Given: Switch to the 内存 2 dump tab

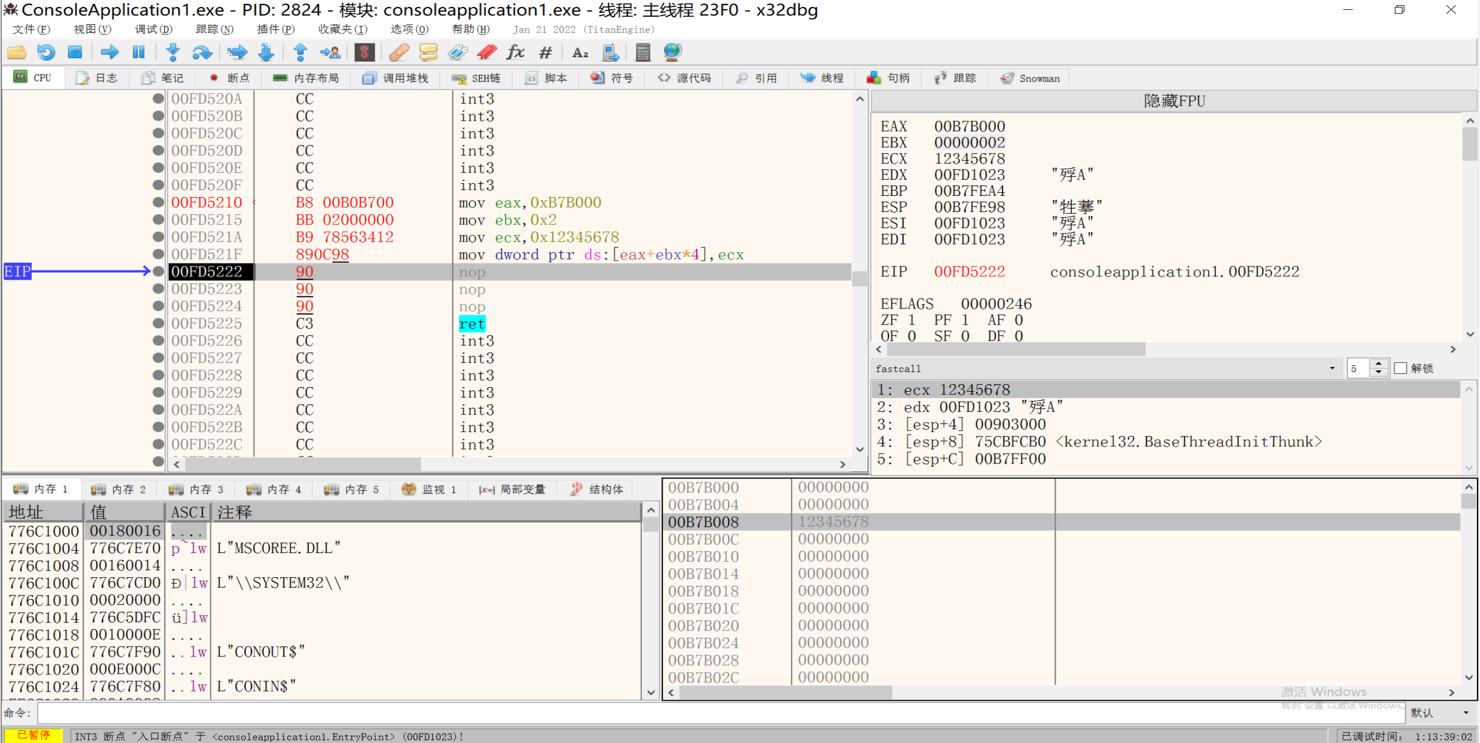Looking at the screenshot, I should pos(119,489).
